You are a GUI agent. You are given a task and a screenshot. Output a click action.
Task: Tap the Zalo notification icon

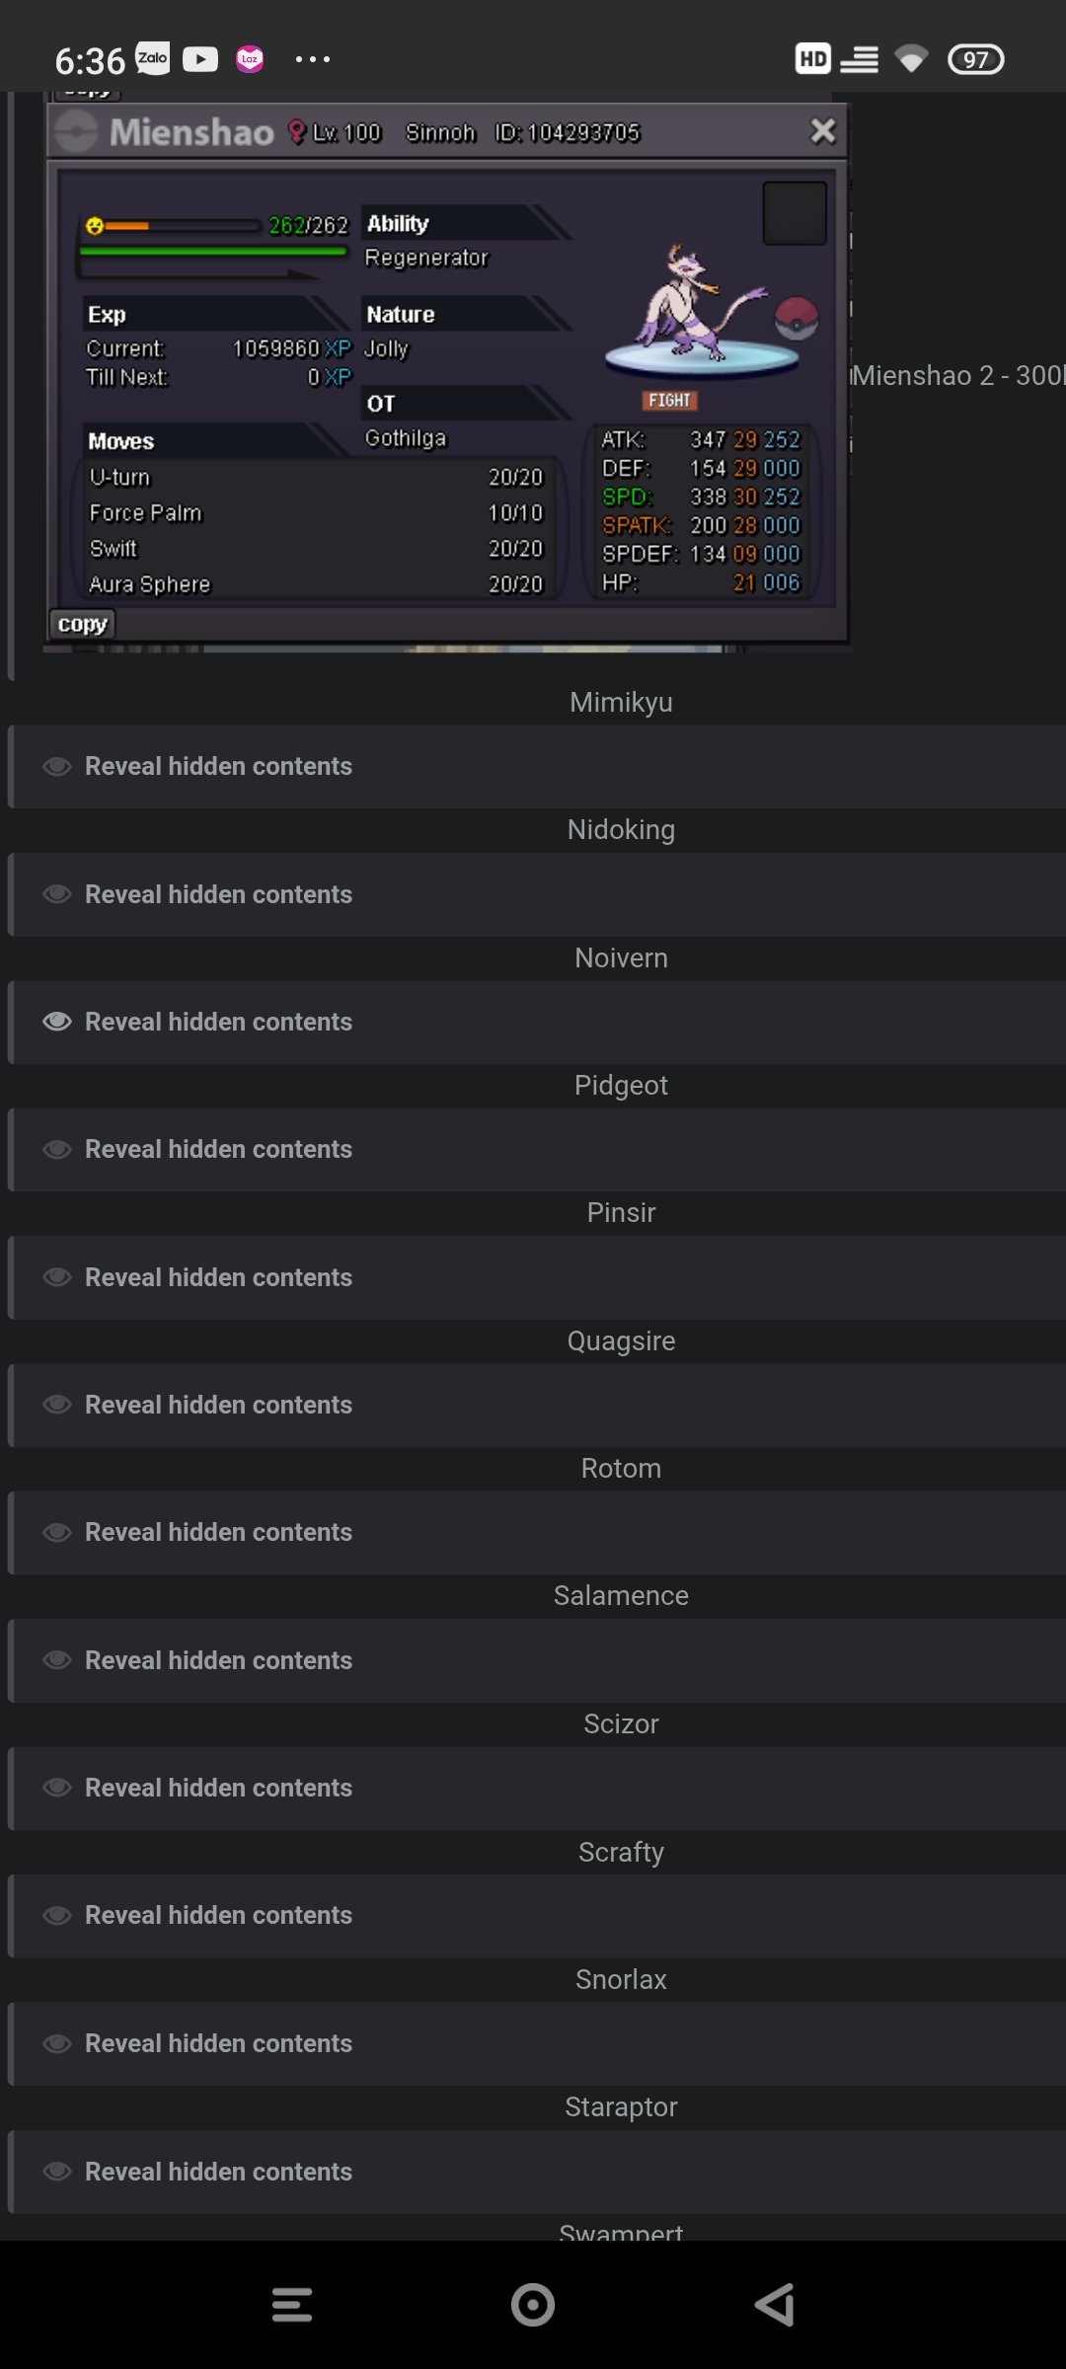pos(152,59)
